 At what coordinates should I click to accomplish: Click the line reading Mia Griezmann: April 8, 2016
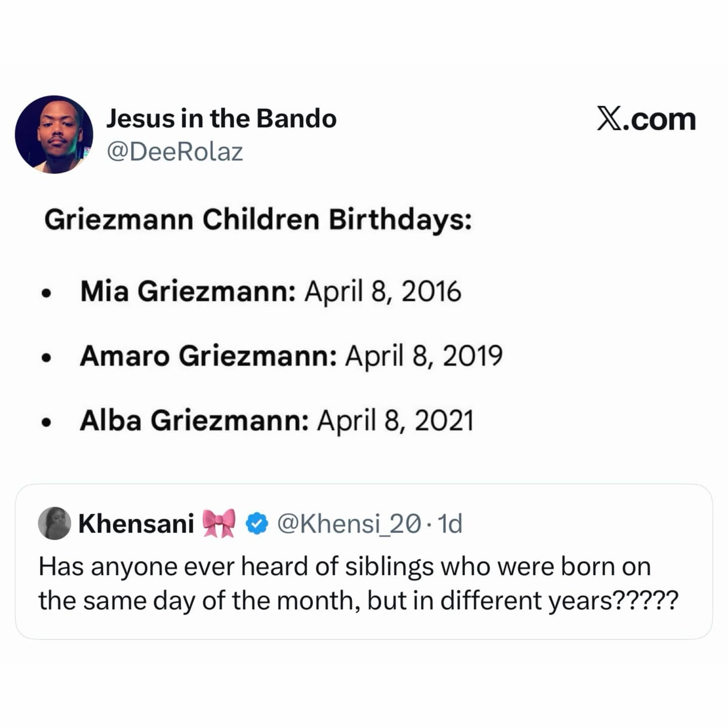(271, 292)
